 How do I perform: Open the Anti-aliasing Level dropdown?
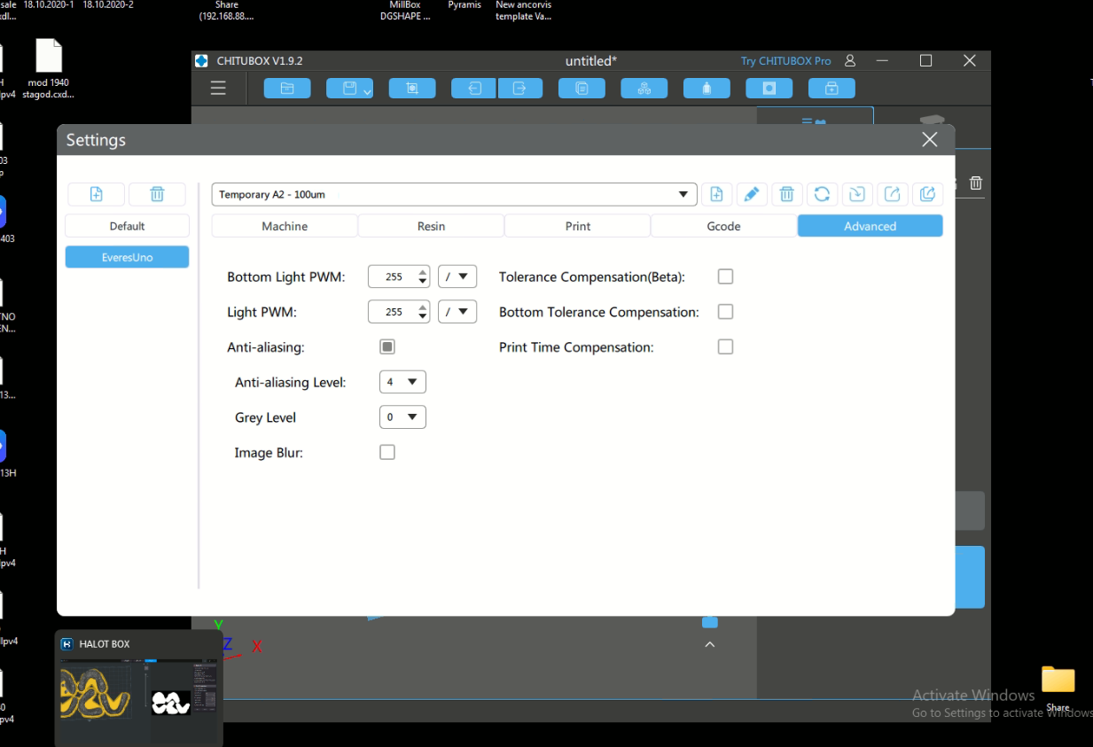[x=402, y=382]
